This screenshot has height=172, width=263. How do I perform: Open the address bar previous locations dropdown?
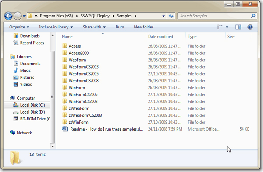[163, 16]
